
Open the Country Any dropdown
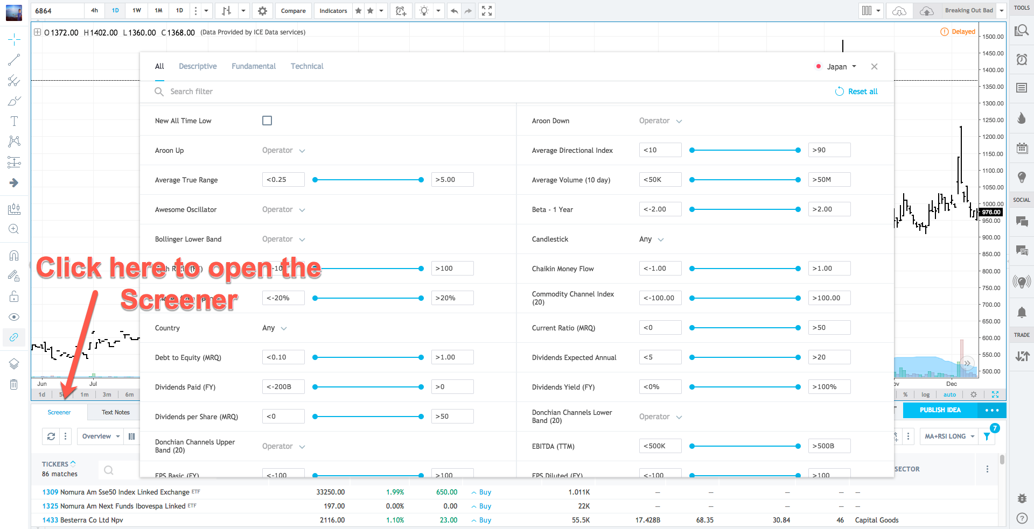(x=275, y=328)
